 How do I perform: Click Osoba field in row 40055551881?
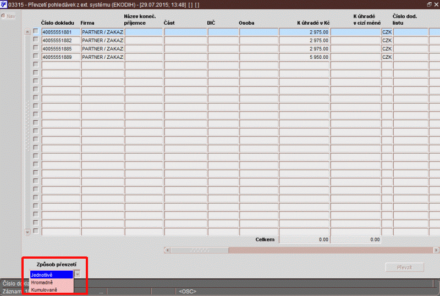click(258, 32)
